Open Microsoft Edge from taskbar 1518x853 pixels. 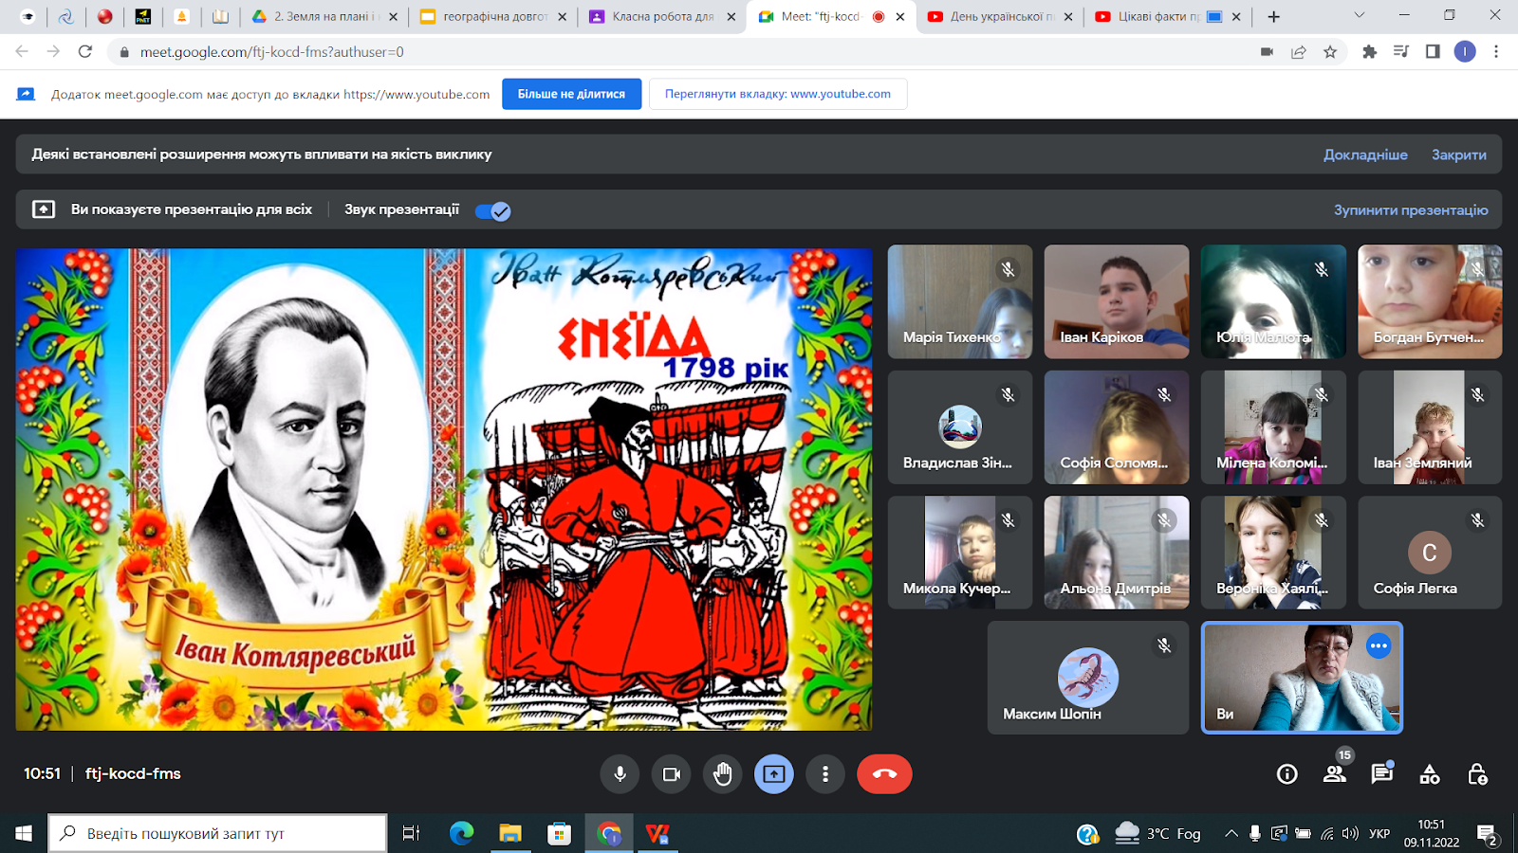point(461,833)
